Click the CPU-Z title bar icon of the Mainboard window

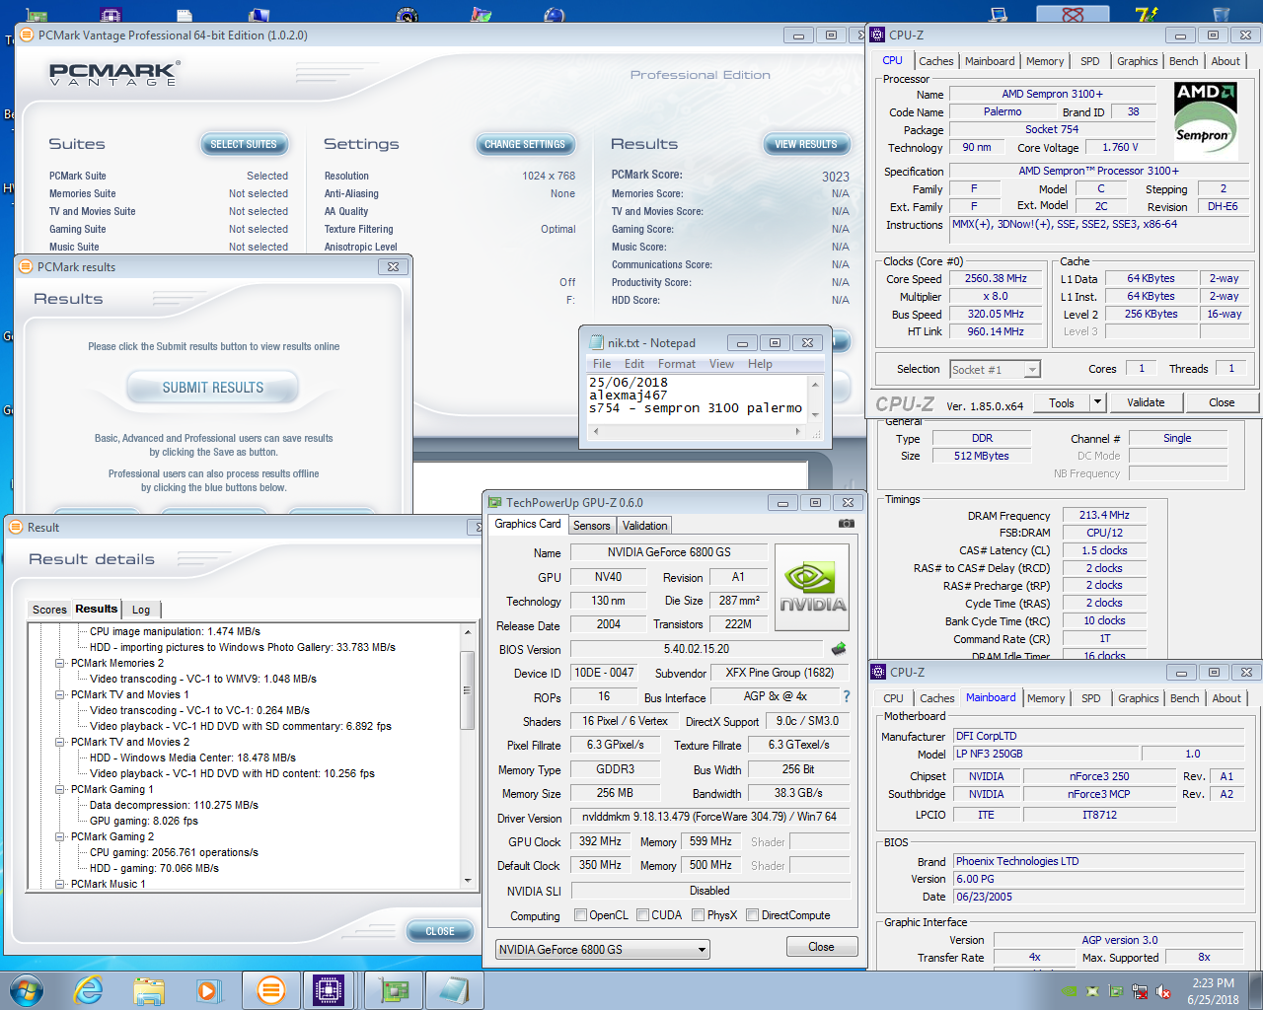tap(878, 672)
